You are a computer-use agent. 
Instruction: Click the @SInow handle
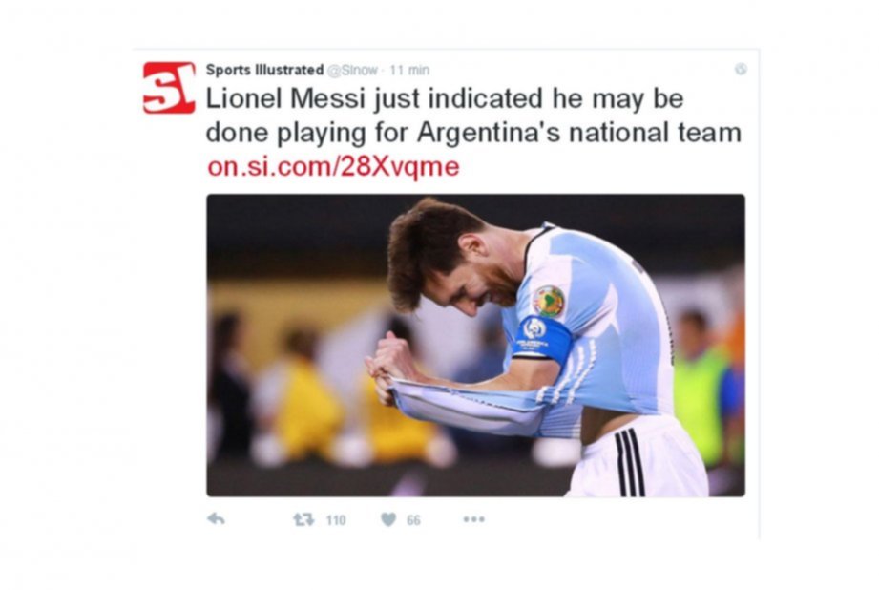(x=352, y=70)
